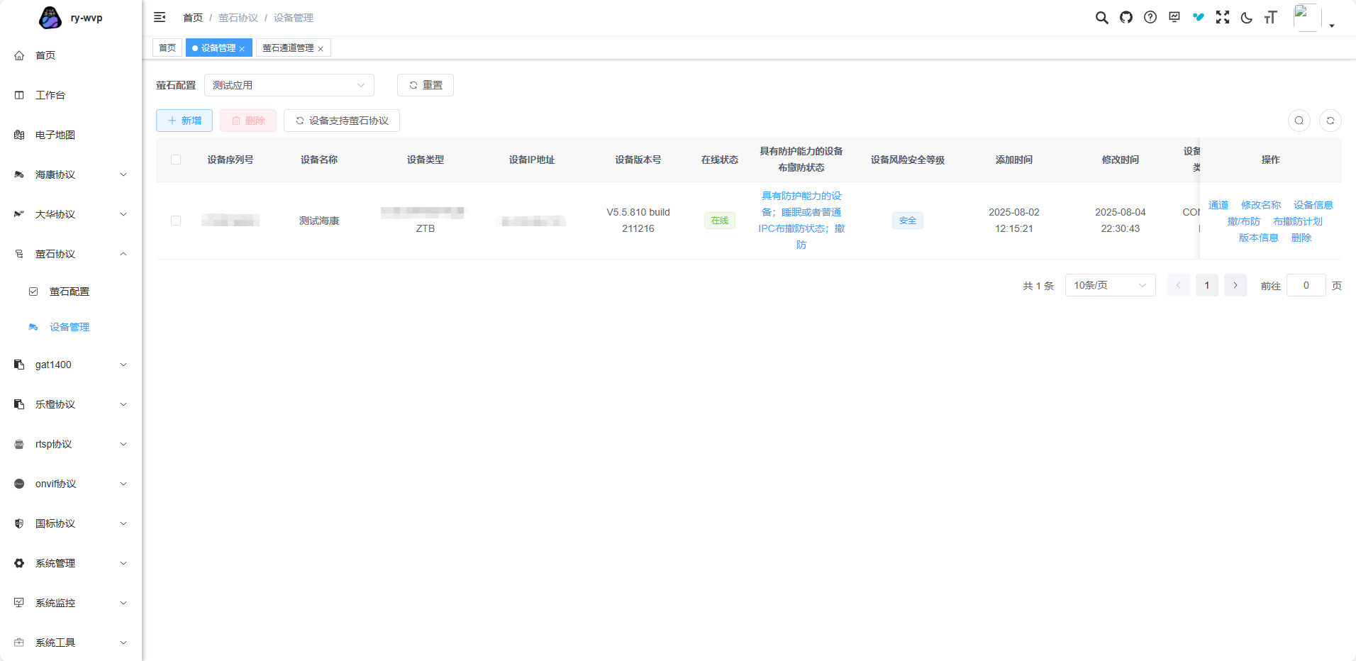
Task: Click the round refresh table icon
Action: point(1330,121)
